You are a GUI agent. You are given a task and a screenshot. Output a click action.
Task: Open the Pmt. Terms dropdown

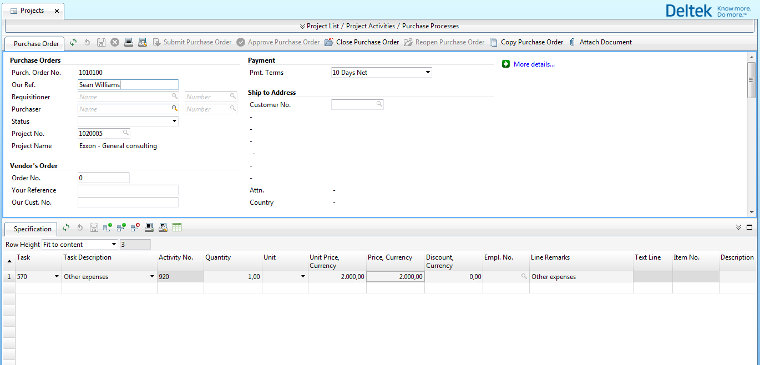[428, 73]
